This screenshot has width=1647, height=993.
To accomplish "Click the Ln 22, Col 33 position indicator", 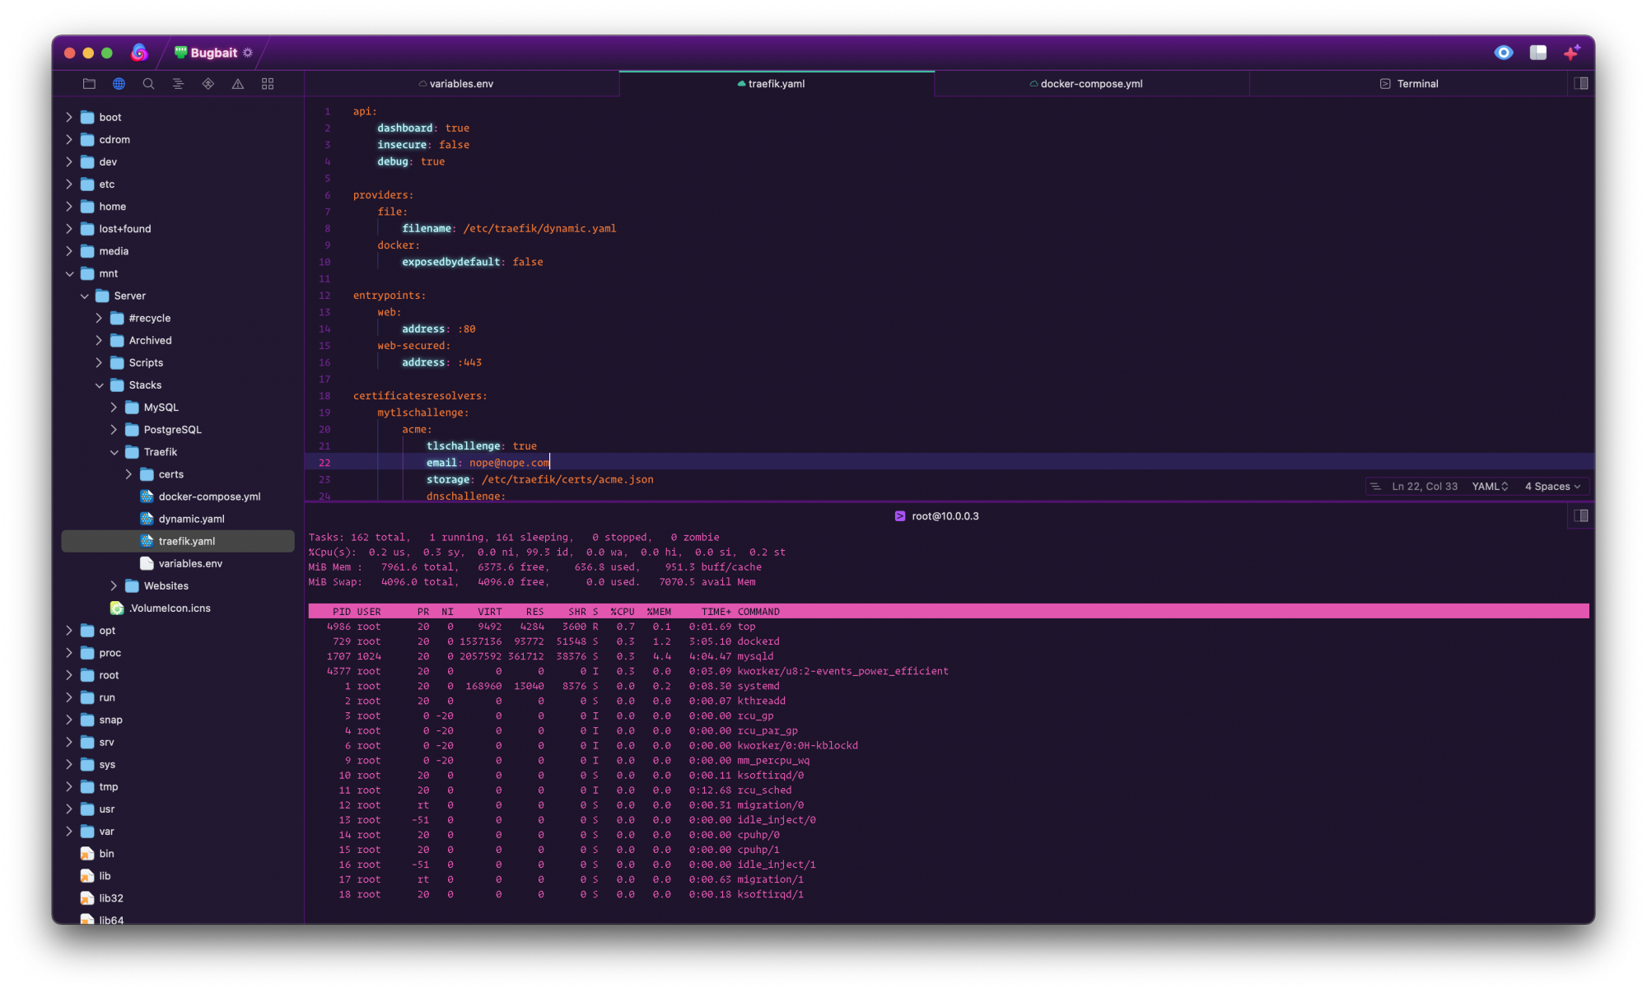I will point(1425,487).
